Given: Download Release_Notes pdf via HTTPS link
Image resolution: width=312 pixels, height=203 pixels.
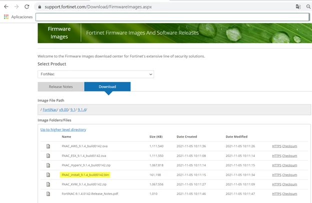Looking at the screenshot, I should pos(276,194).
